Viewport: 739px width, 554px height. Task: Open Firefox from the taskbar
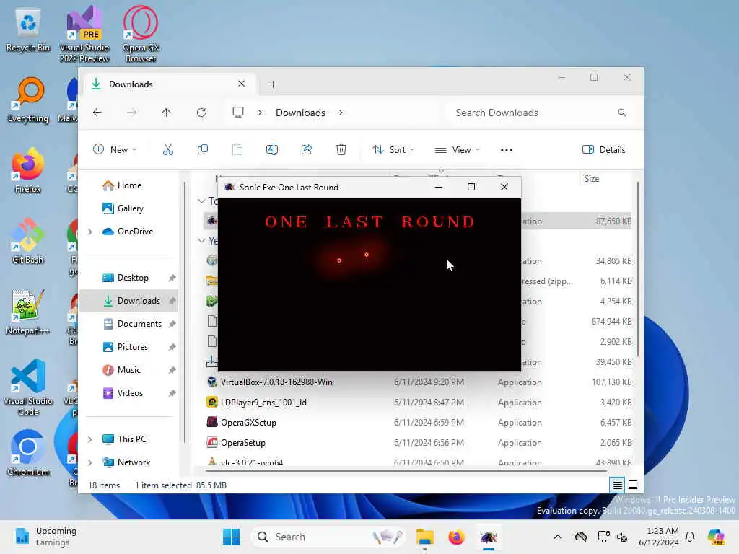coord(456,537)
